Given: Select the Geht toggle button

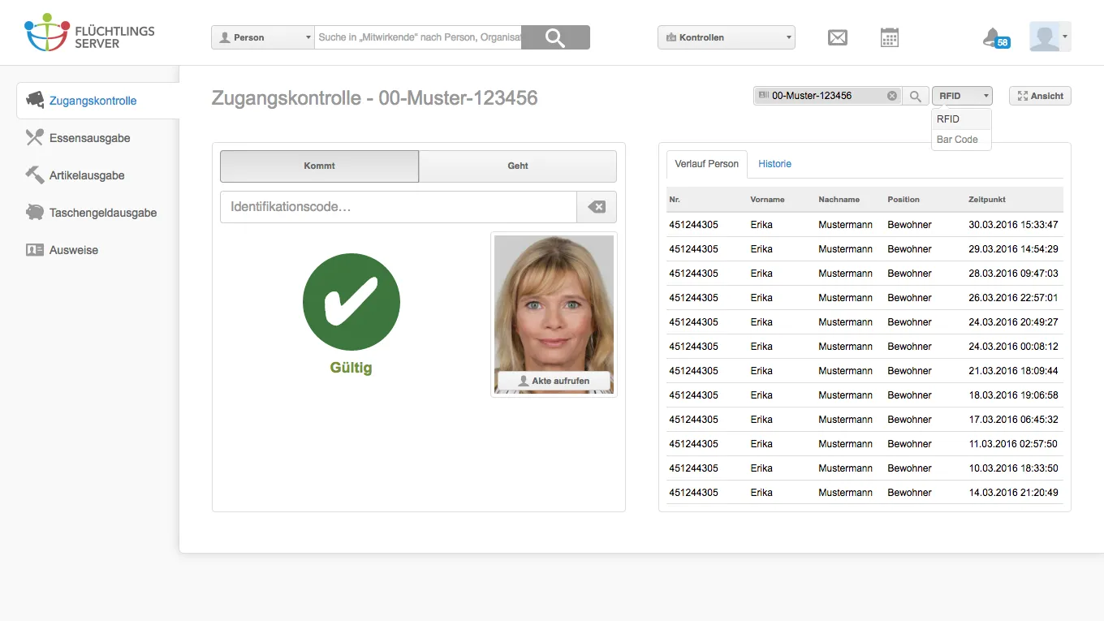Looking at the screenshot, I should pos(518,166).
